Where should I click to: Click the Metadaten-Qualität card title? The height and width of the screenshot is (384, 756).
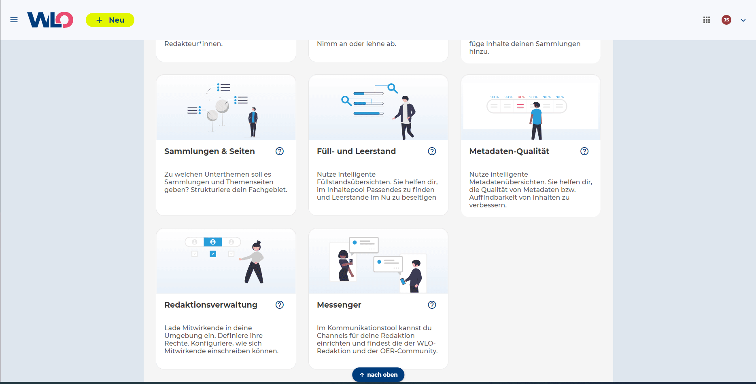coord(509,151)
